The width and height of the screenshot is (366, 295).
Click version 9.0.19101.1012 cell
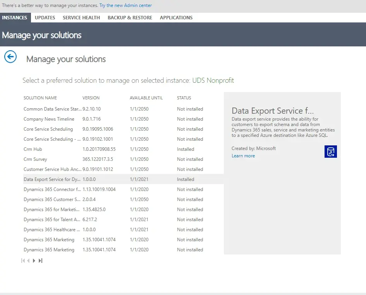pos(98,169)
